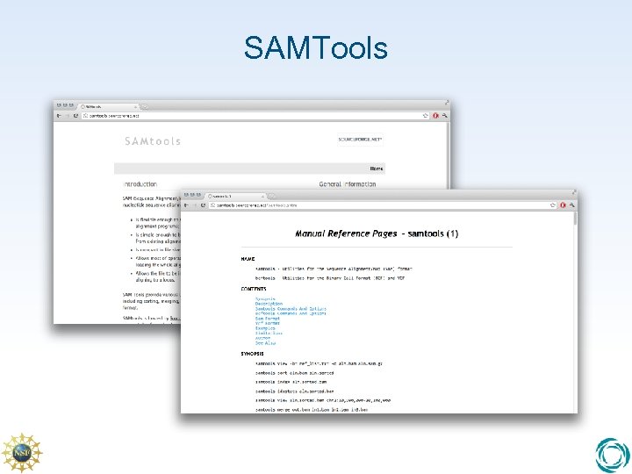The height and width of the screenshot is (474, 632).
Task: Open Bcftools Commands And Options link
Action: (291, 313)
